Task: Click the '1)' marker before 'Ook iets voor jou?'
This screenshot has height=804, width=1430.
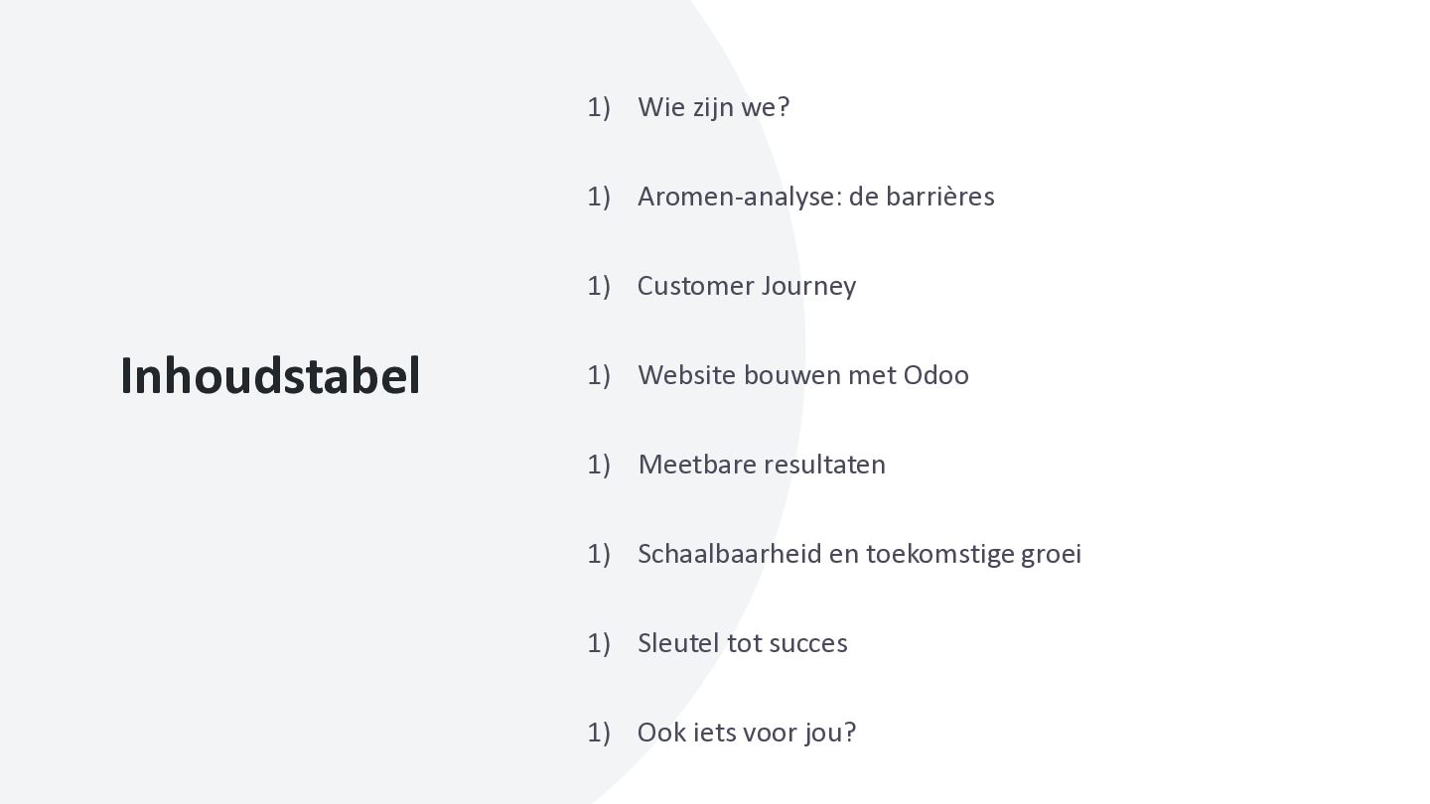Action: pyautogui.click(x=598, y=733)
